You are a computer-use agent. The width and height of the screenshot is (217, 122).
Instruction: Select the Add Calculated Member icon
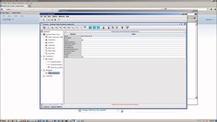click(68, 28)
